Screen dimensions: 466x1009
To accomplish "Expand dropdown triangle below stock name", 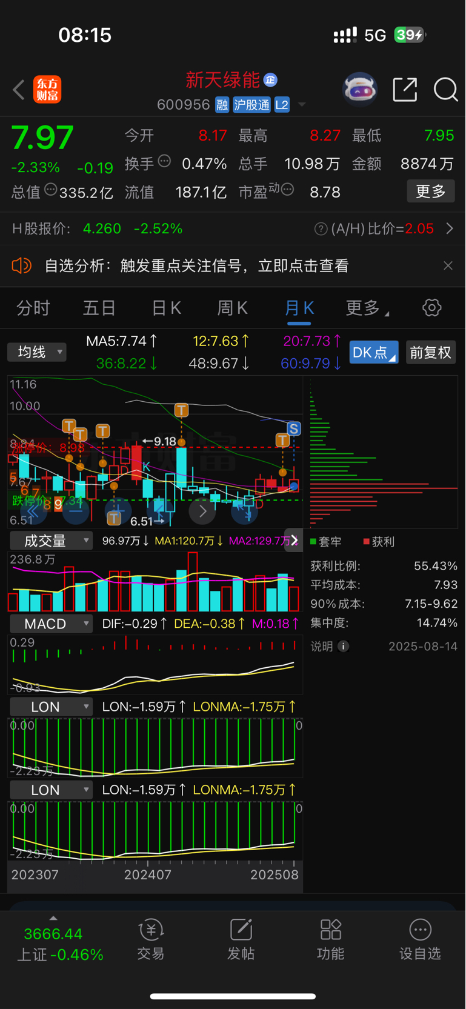I will (x=301, y=105).
